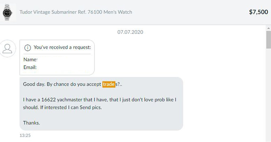Click "Thanks." at the end of the message

31,123
